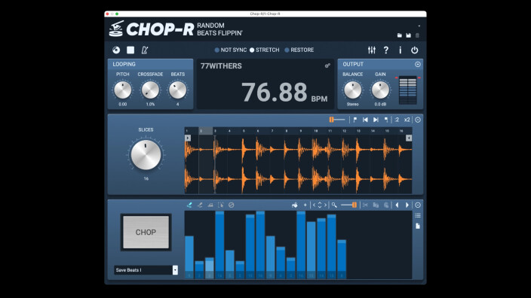531x298 pixels.
Task: Open the mixer sliders settings icon
Action: (372, 50)
